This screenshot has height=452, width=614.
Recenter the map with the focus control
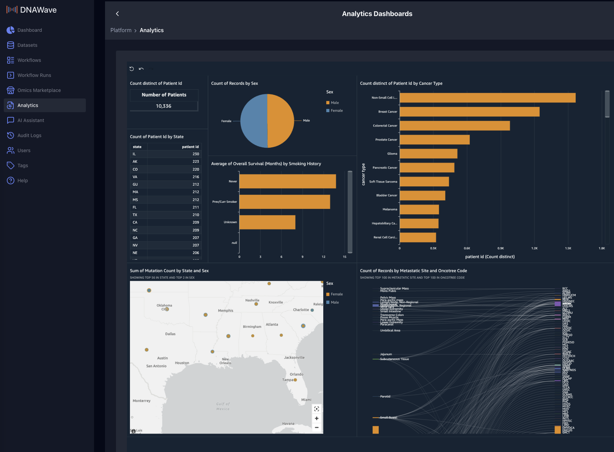pyautogui.click(x=317, y=409)
